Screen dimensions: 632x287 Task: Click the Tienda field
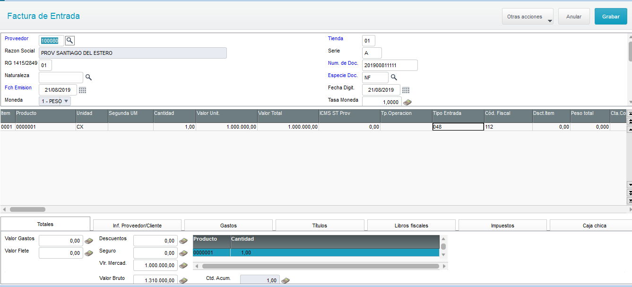coord(369,41)
